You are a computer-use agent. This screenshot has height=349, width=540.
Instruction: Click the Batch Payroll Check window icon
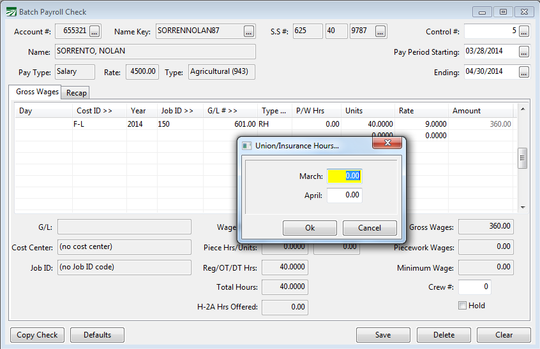pos(10,11)
